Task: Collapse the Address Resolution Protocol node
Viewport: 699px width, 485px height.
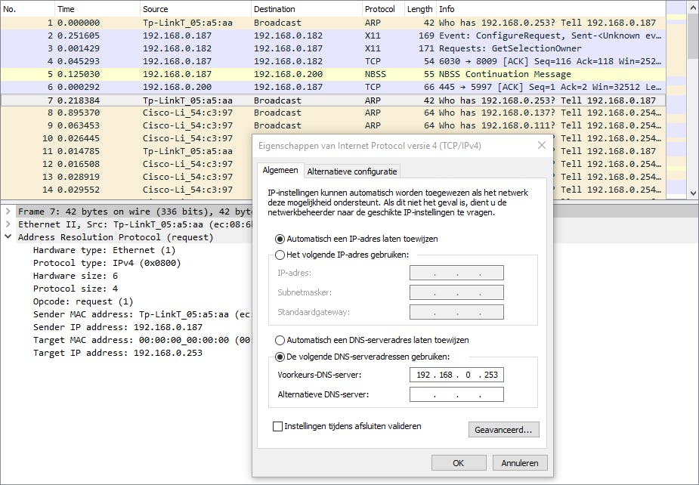Action: point(8,236)
